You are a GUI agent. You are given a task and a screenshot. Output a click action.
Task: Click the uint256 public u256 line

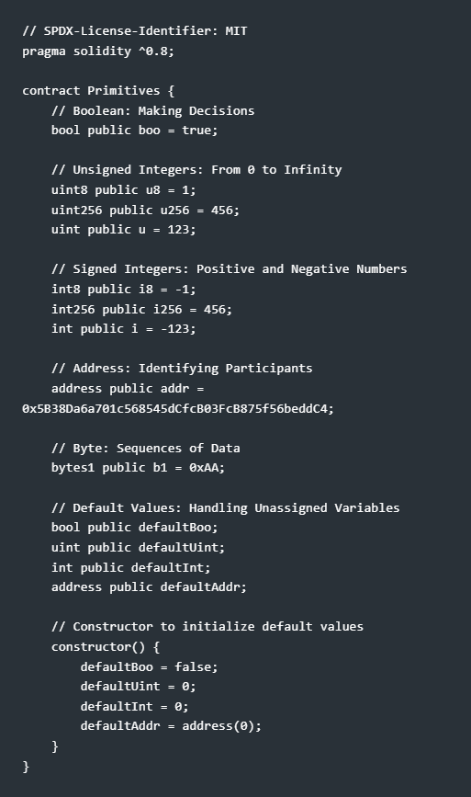pos(145,210)
